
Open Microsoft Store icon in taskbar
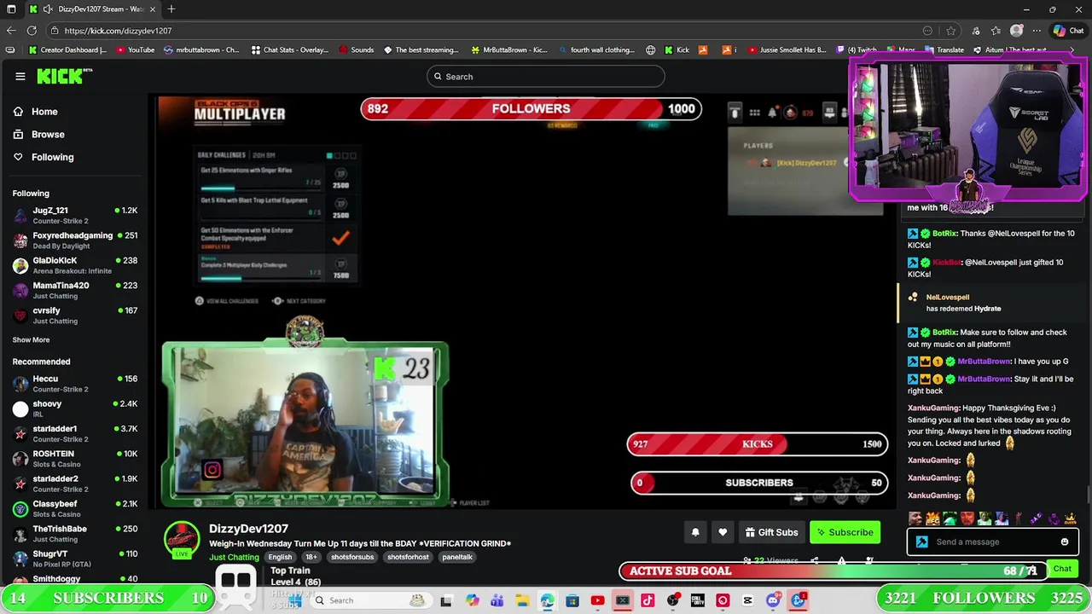point(572,600)
